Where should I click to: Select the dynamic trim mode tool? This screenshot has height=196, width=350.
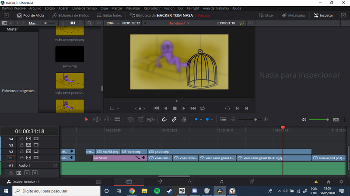click(107, 119)
